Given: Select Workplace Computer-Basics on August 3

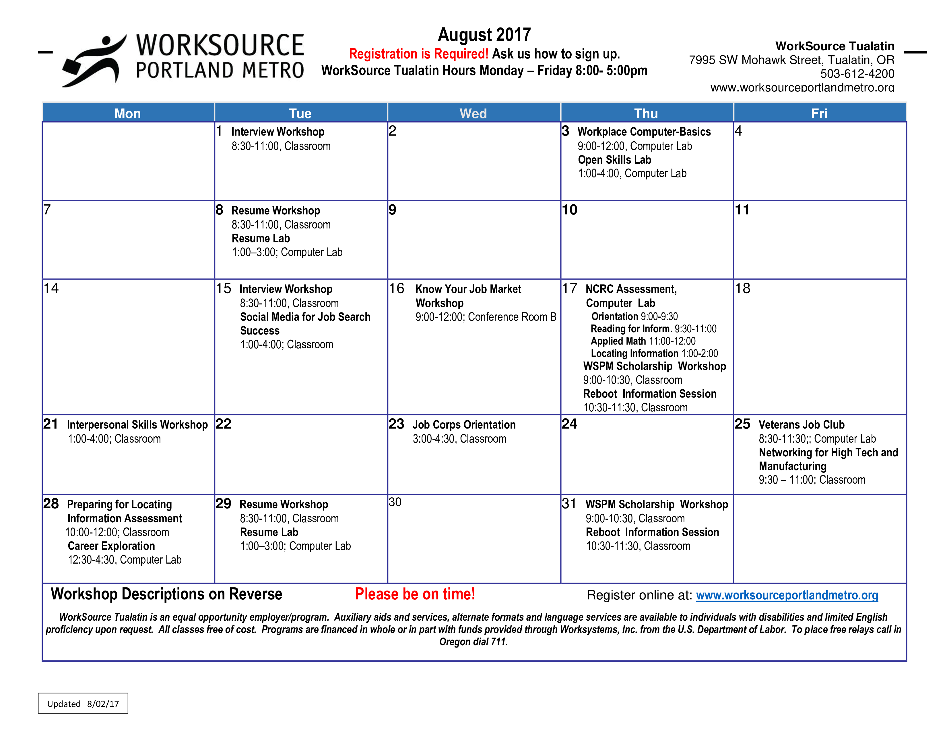Looking at the screenshot, I should (644, 132).
